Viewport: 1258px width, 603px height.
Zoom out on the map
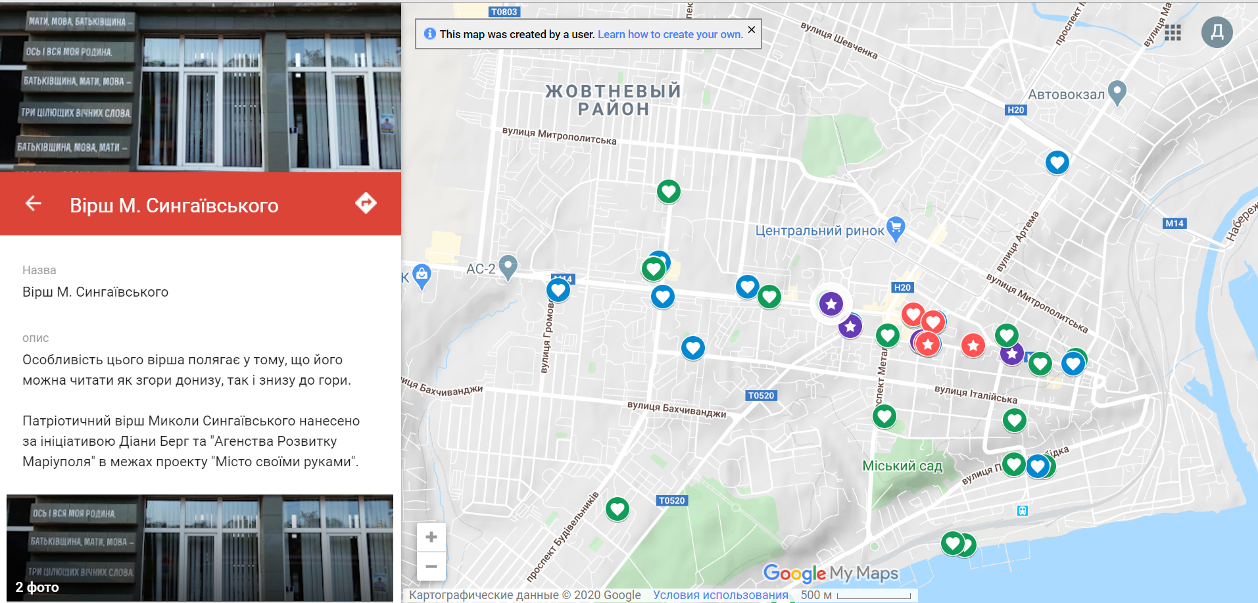click(x=431, y=566)
